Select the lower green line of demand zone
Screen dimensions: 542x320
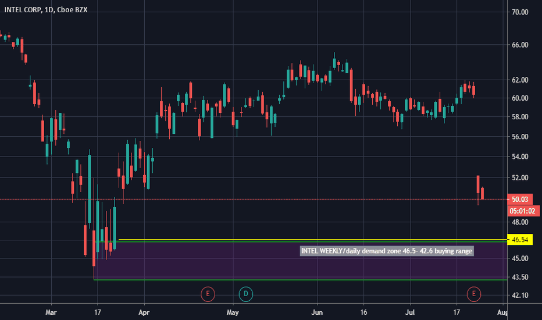point(301,279)
